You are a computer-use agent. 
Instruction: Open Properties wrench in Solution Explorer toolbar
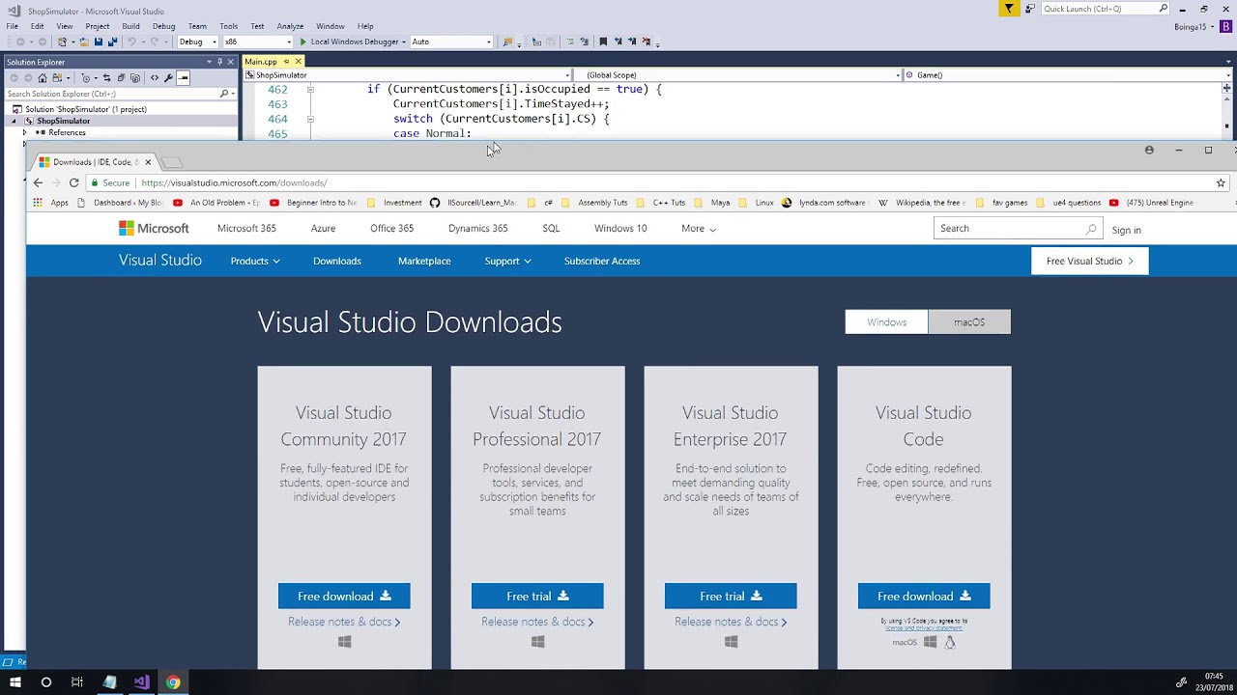tap(168, 78)
